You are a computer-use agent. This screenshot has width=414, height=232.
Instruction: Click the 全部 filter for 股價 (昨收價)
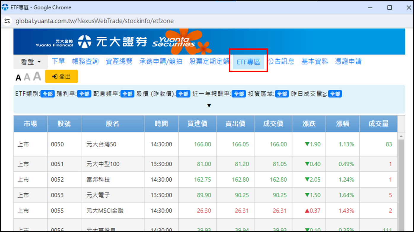click(x=183, y=94)
